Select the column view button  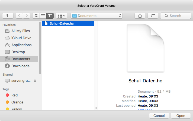pos(50,16)
